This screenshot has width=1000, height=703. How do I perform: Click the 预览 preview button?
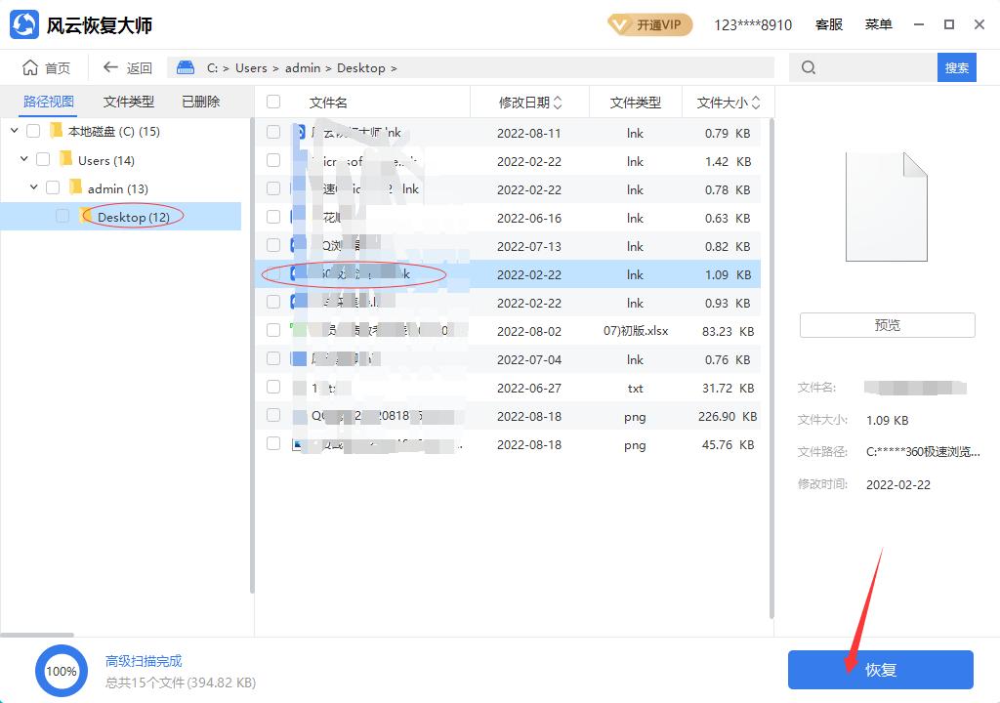pos(886,324)
